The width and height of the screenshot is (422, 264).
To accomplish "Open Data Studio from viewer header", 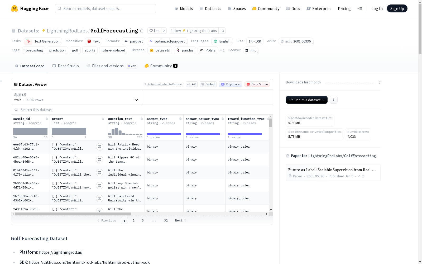I will (257, 84).
